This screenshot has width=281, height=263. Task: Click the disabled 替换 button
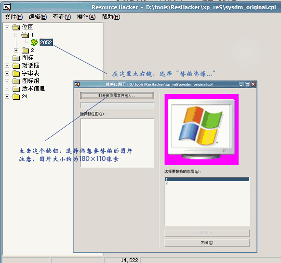click(207, 233)
